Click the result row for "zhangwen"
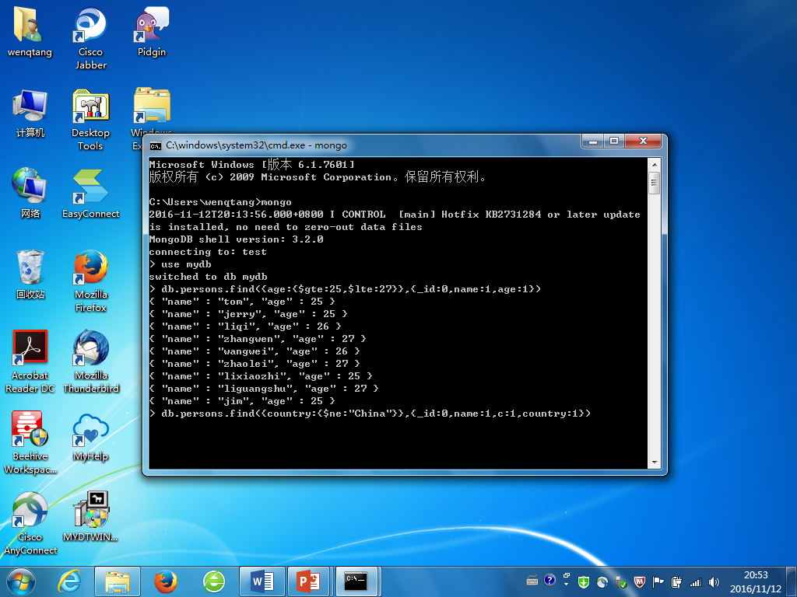 click(257, 339)
